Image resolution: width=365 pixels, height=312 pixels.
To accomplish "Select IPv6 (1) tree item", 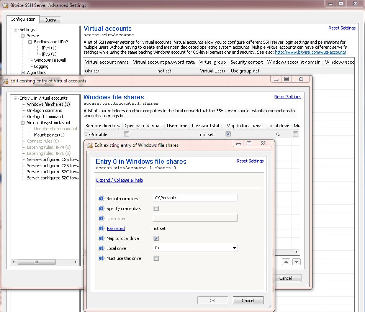I will 49,54.
